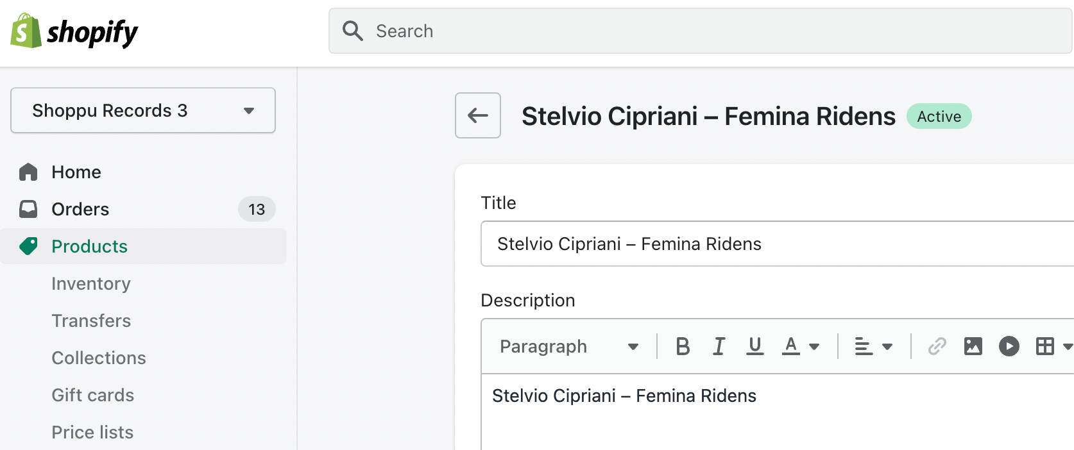Click the Search field
This screenshot has height=450, width=1074.
699,31
